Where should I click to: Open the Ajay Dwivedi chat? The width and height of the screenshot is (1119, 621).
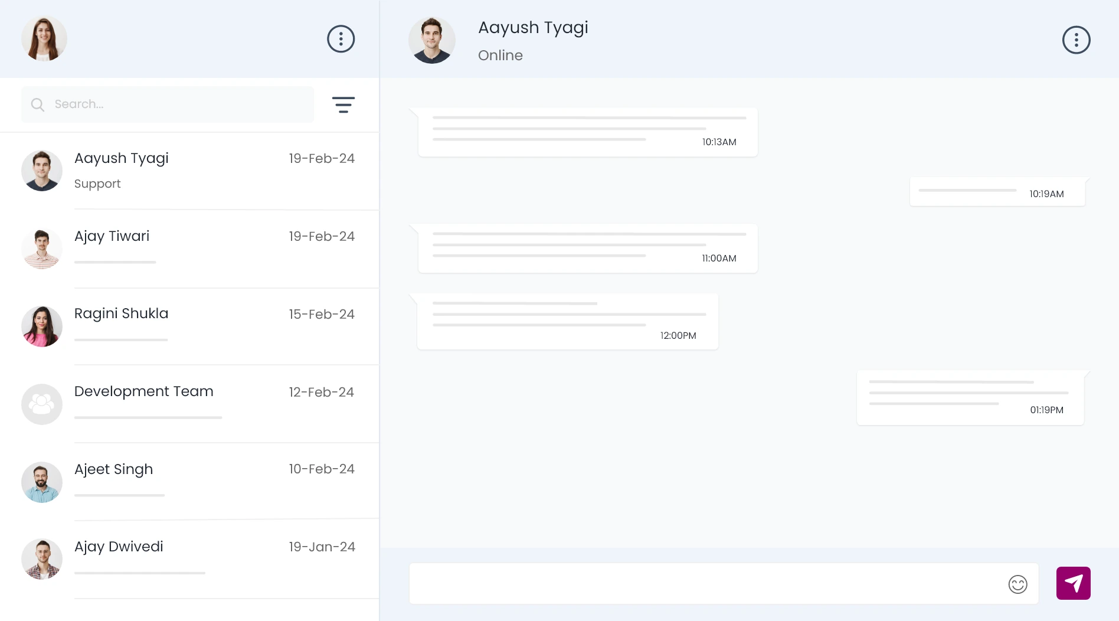189,559
